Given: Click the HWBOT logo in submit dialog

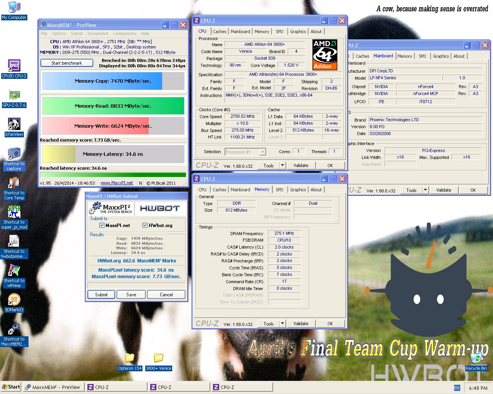Looking at the screenshot, I should [160, 208].
